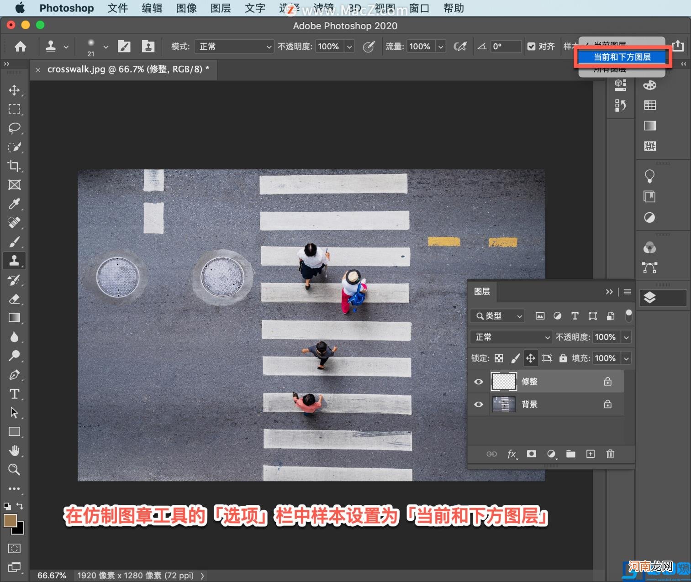
Task: Select the Gradient tool
Action: 14,318
